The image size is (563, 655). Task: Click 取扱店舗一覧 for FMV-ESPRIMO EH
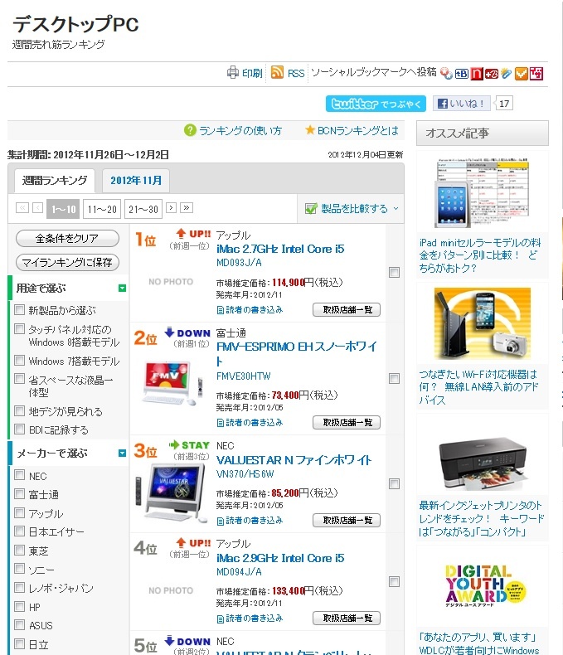tap(347, 422)
